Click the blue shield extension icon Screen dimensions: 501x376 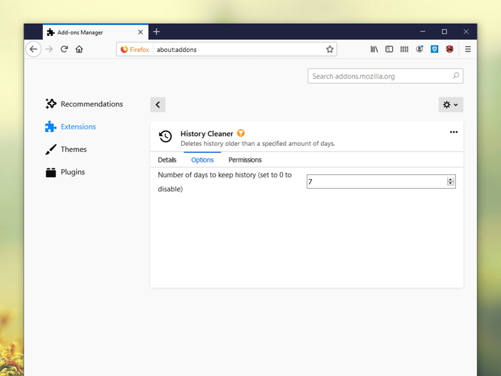[x=435, y=49]
